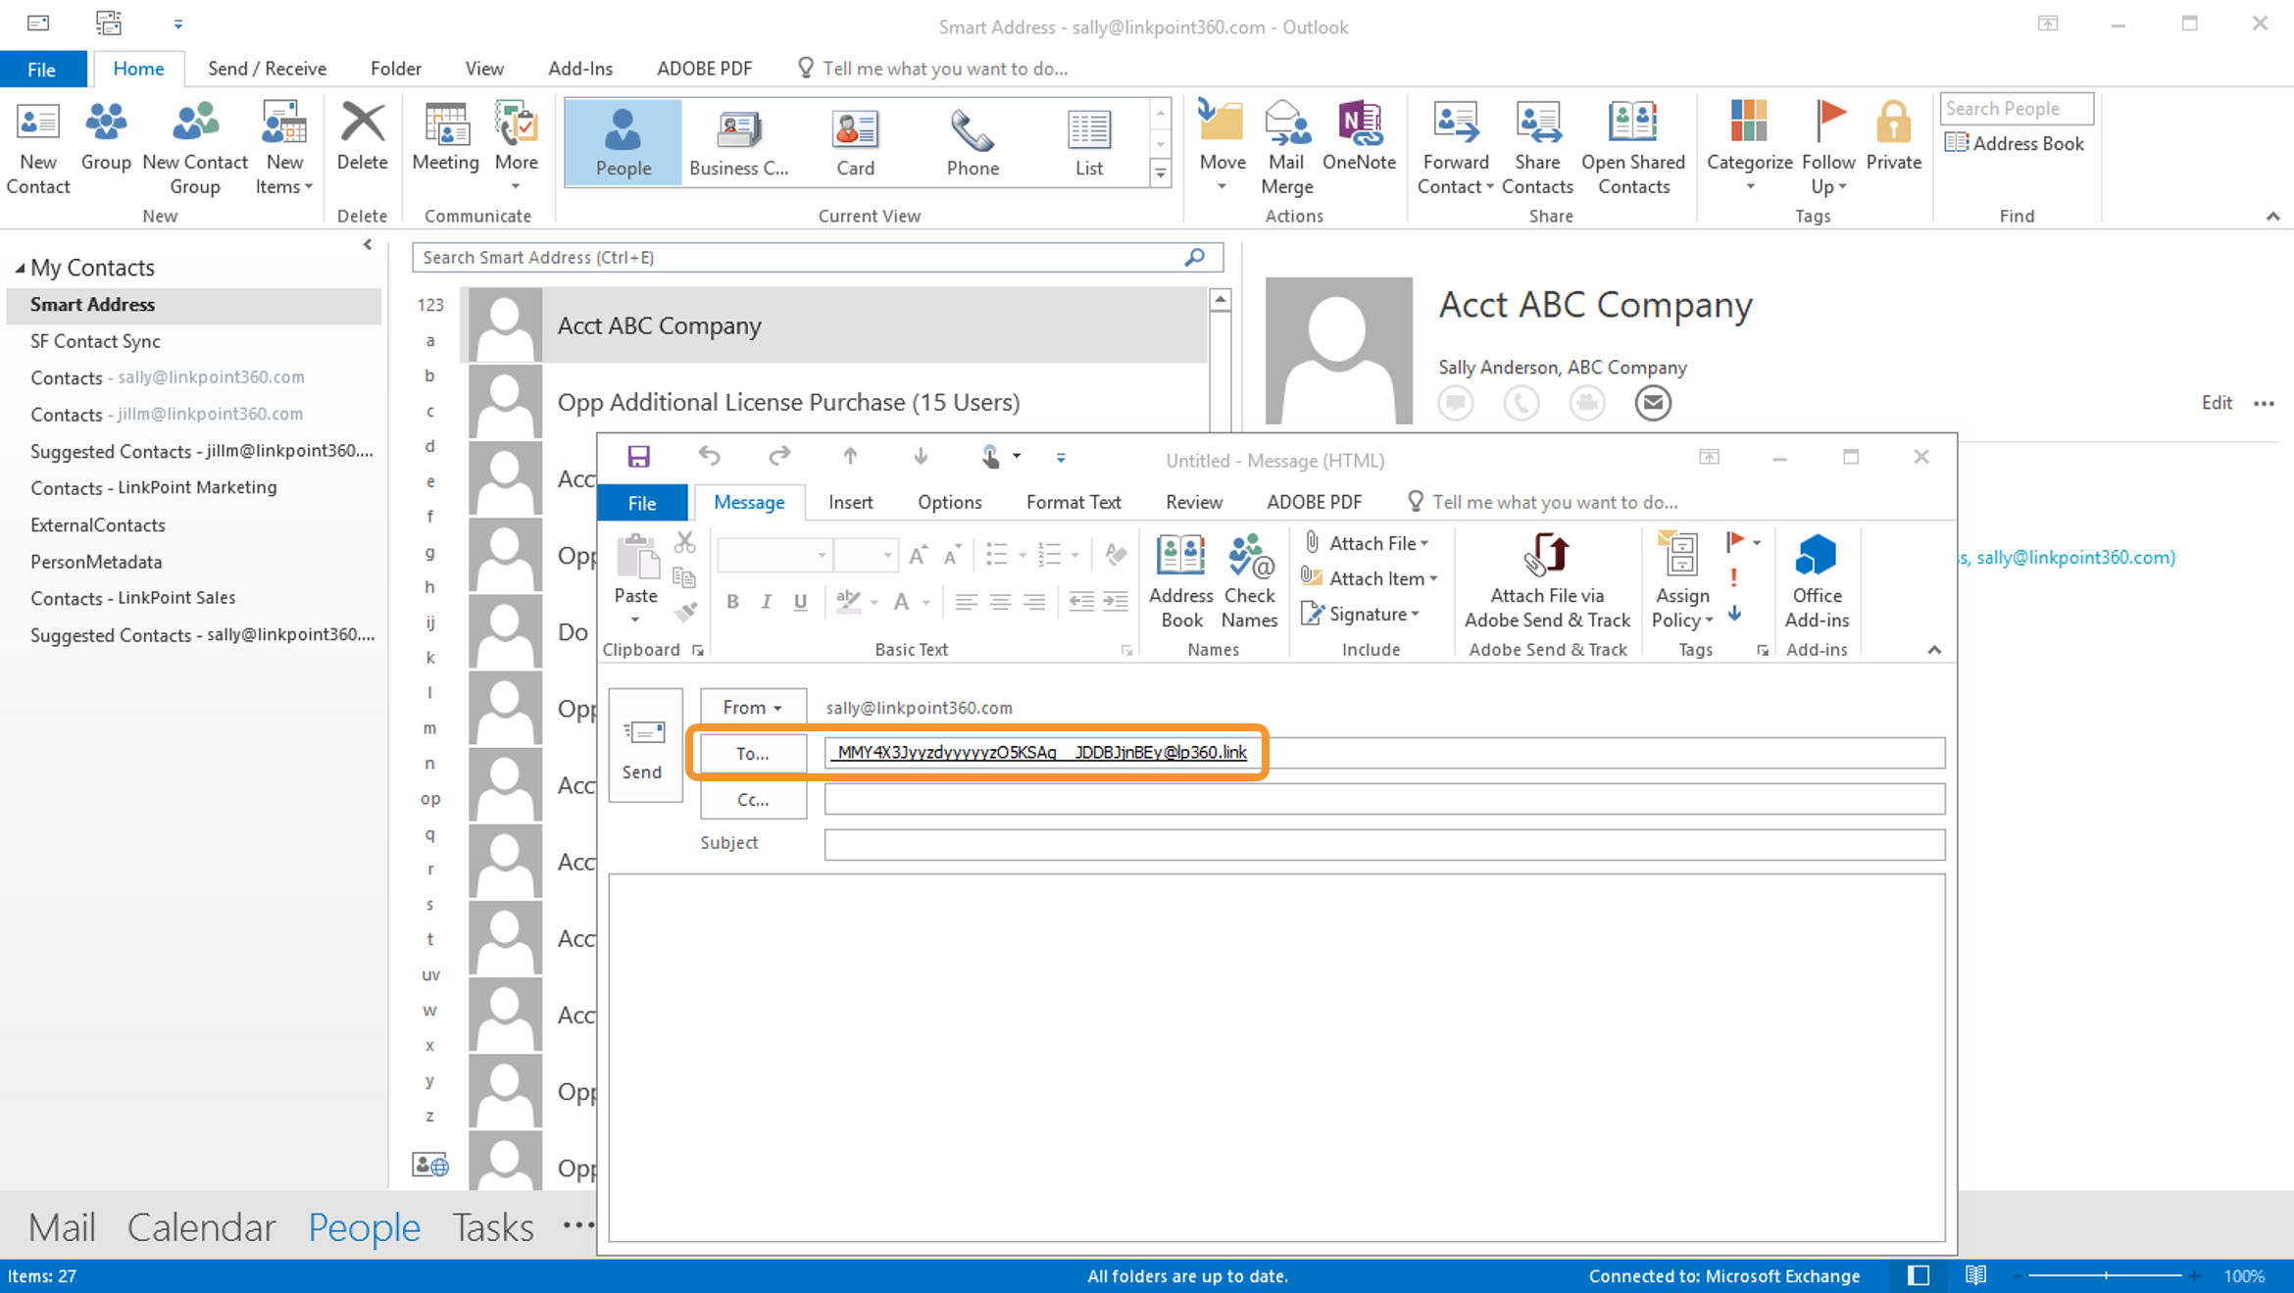Go to Mail in navigation bar
This screenshot has height=1293, width=2294.
click(62, 1227)
